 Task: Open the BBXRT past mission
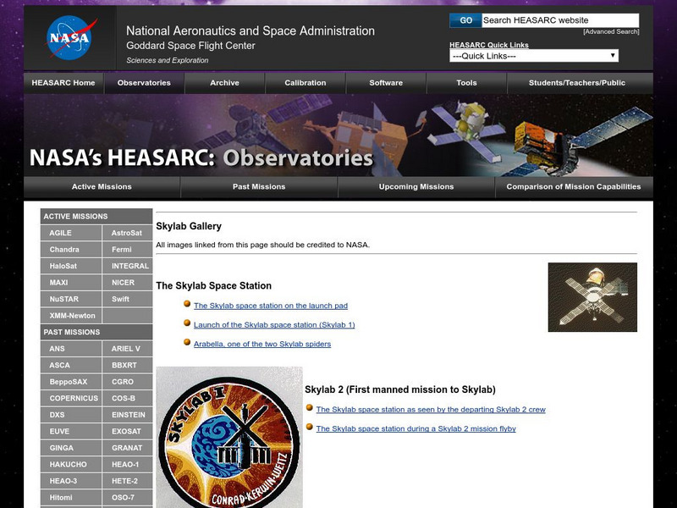(128, 365)
